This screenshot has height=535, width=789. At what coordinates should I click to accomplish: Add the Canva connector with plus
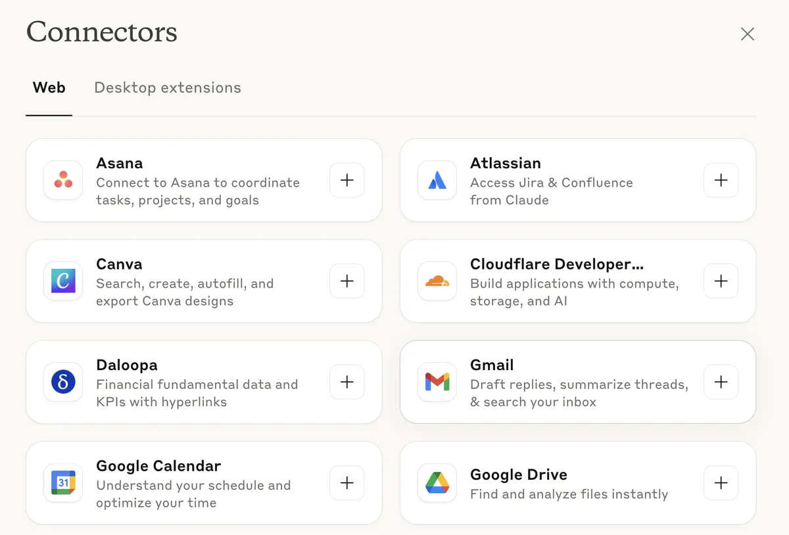[x=347, y=281]
